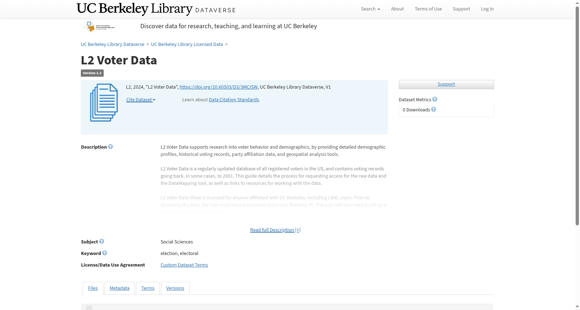
Task: Open the Support navbar item
Action: [x=461, y=9]
